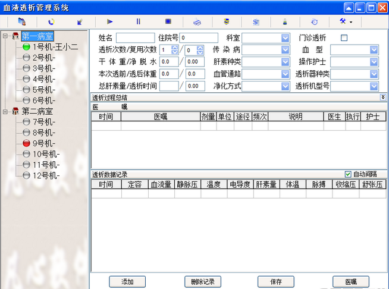Viewport: 389px width, 289px height.
Task: Click the 保存 button
Action: (276, 282)
